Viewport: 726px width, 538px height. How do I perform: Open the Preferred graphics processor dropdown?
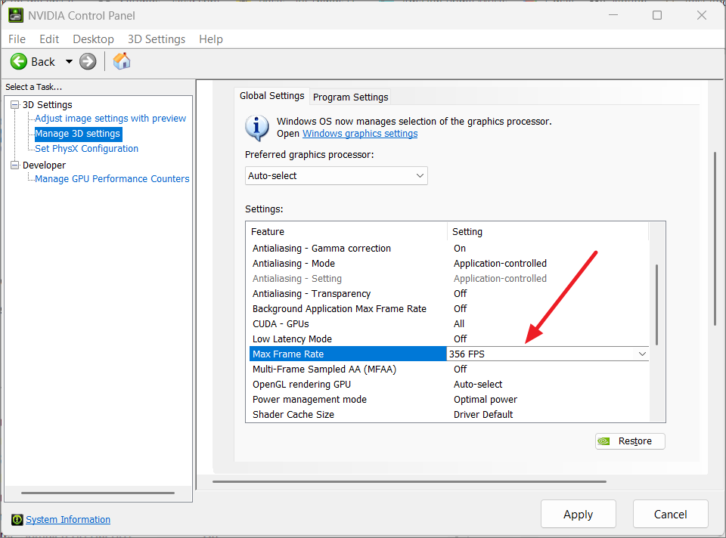point(336,176)
